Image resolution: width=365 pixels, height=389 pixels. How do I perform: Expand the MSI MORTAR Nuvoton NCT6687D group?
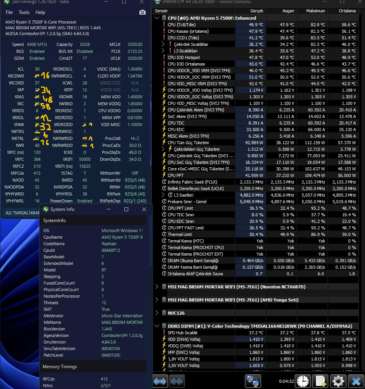(157, 286)
